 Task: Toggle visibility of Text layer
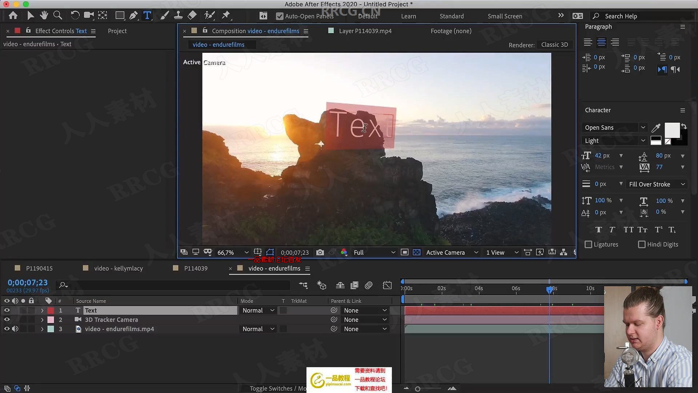pyautogui.click(x=7, y=310)
